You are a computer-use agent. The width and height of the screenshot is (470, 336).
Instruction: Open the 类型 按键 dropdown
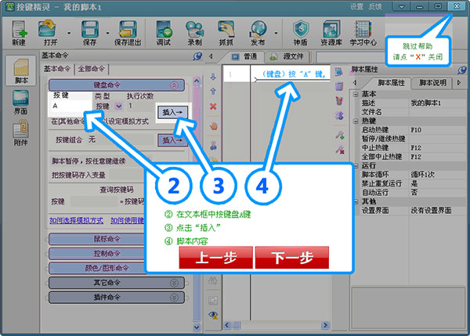pos(118,105)
